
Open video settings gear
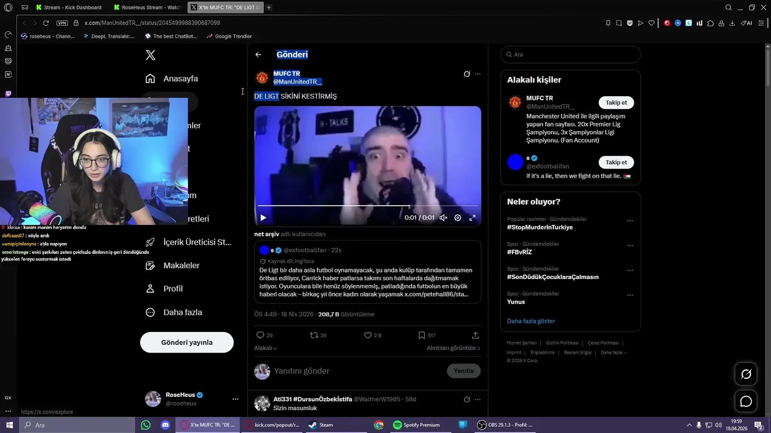click(458, 218)
